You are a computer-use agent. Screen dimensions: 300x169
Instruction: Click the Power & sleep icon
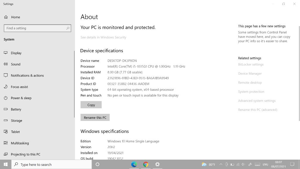(x=6, y=98)
